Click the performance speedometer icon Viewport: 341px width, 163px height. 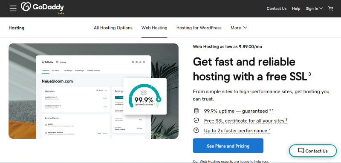click(x=196, y=130)
